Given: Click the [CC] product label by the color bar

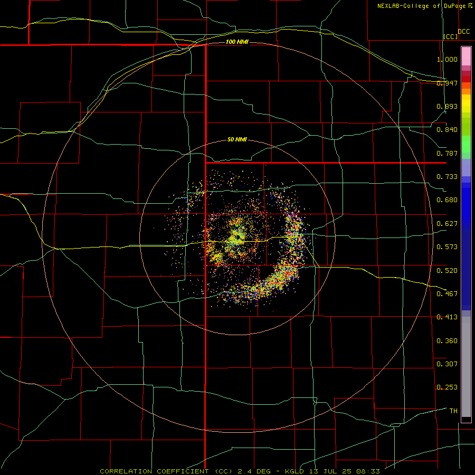Looking at the screenshot, I should (x=451, y=36).
